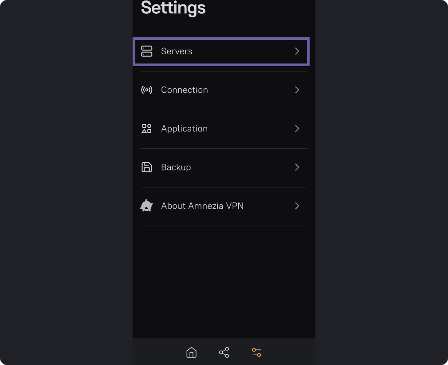Click the Application shapes icon
Image resolution: width=448 pixels, height=365 pixels.
(x=146, y=129)
